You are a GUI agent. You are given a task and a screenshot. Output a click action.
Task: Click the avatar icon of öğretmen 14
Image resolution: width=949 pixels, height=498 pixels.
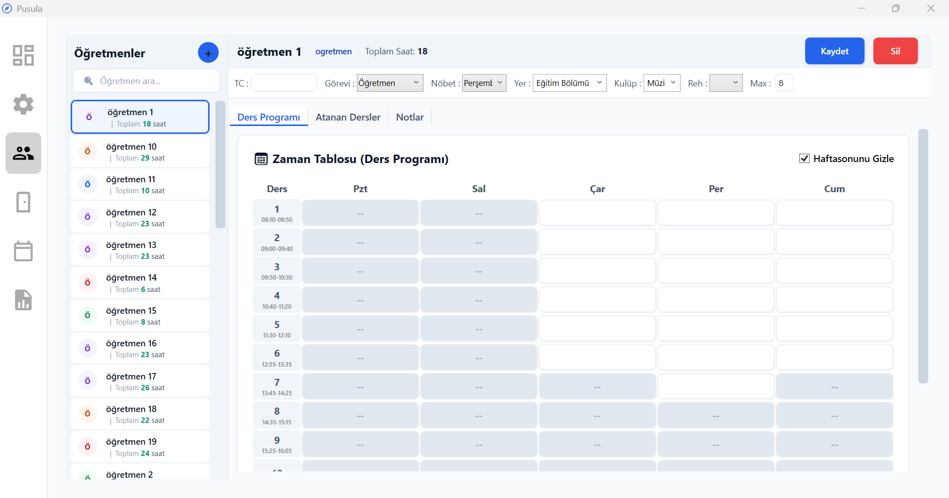point(87,283)
